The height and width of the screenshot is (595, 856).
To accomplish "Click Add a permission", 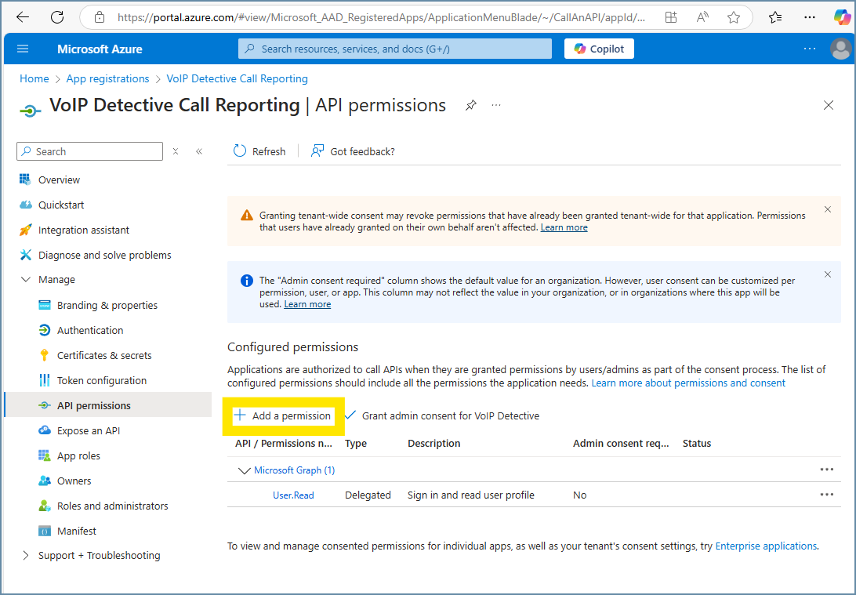I will pyautogui.click(x=283, y=416).
